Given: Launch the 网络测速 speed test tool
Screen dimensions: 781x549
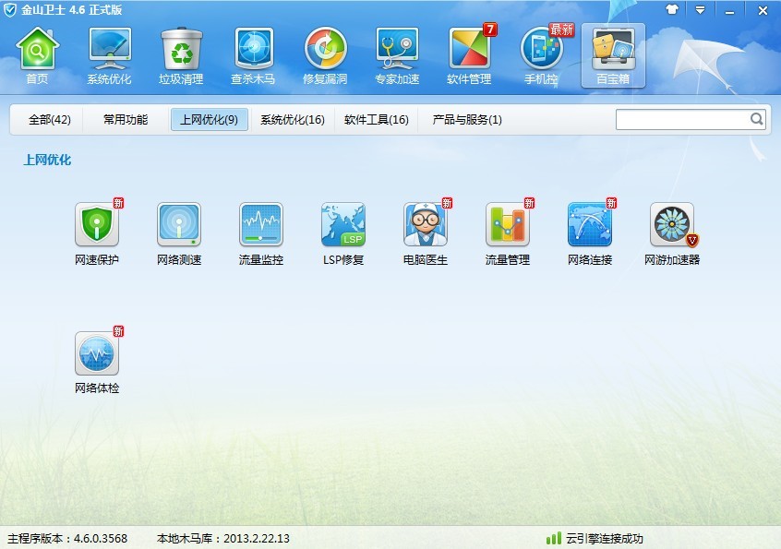Looking at the screenshot, I should tap(179, 233).
